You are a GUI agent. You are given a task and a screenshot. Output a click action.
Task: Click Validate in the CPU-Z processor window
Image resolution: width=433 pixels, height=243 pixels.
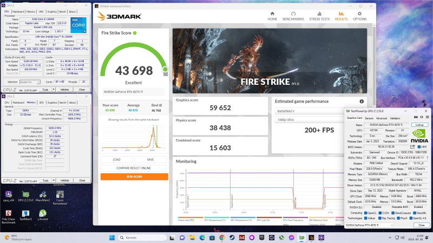tap(64, 90)
